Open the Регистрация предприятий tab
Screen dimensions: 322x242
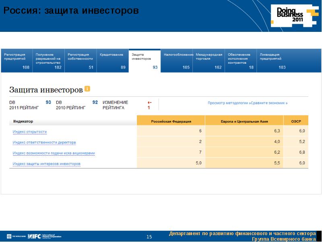pyautogui.click(x=16, y=61)
